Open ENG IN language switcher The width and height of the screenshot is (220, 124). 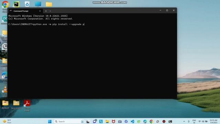194,122
